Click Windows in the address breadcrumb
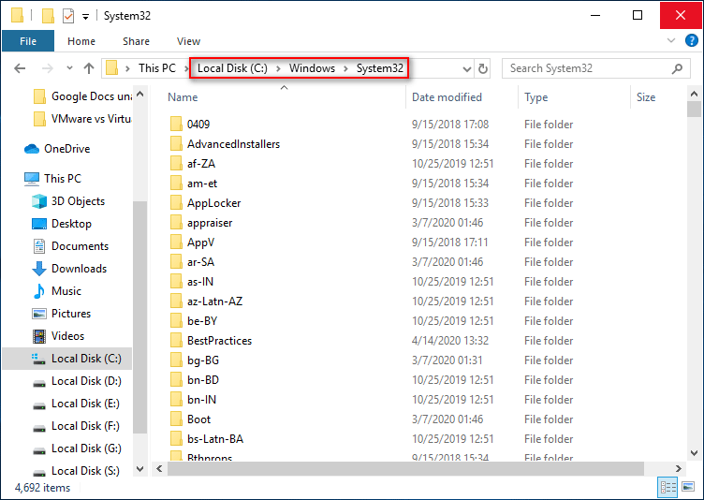This screenshot has width=704, height=500. point(312,68)
